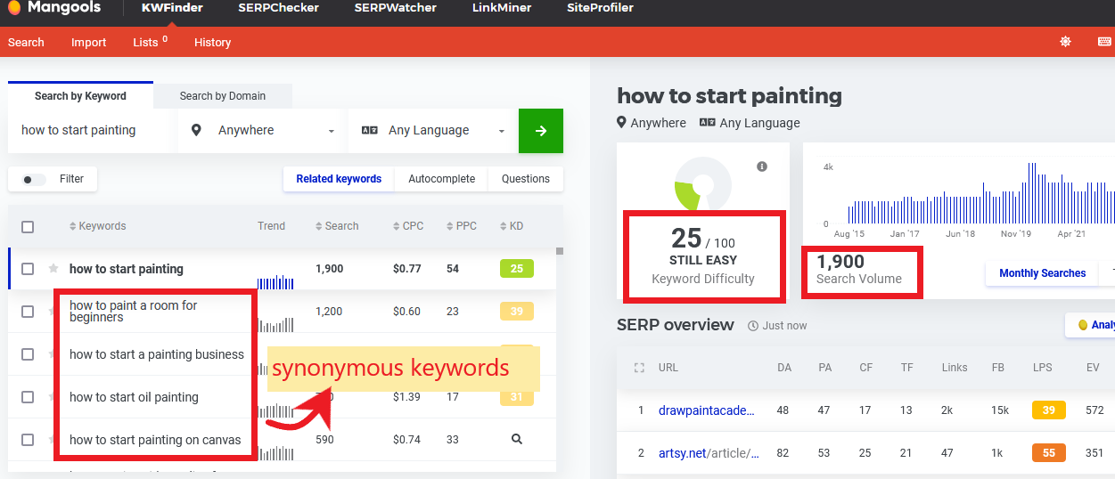Click the Analyze button in SERP overview
Image resolution: width=1115 pixels, height=479 pixels.
point(1091,325)
